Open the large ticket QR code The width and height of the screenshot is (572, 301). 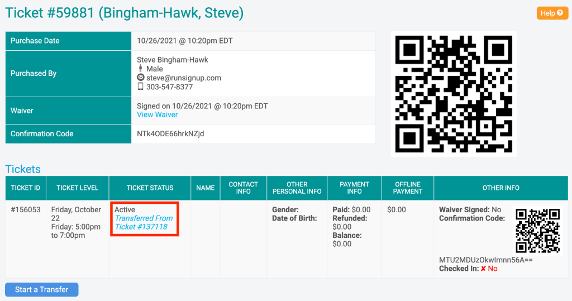click(454, 94)
